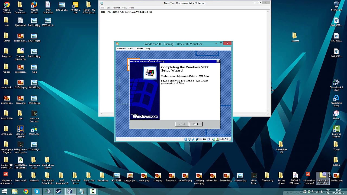Screen dimensions: 347x195
Task: Open Camtasia from the taskbar
Action: 93,191
